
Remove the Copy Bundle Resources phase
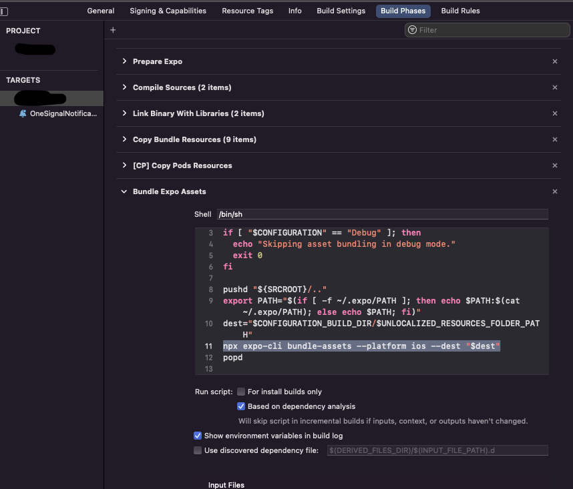click(555, 139)
